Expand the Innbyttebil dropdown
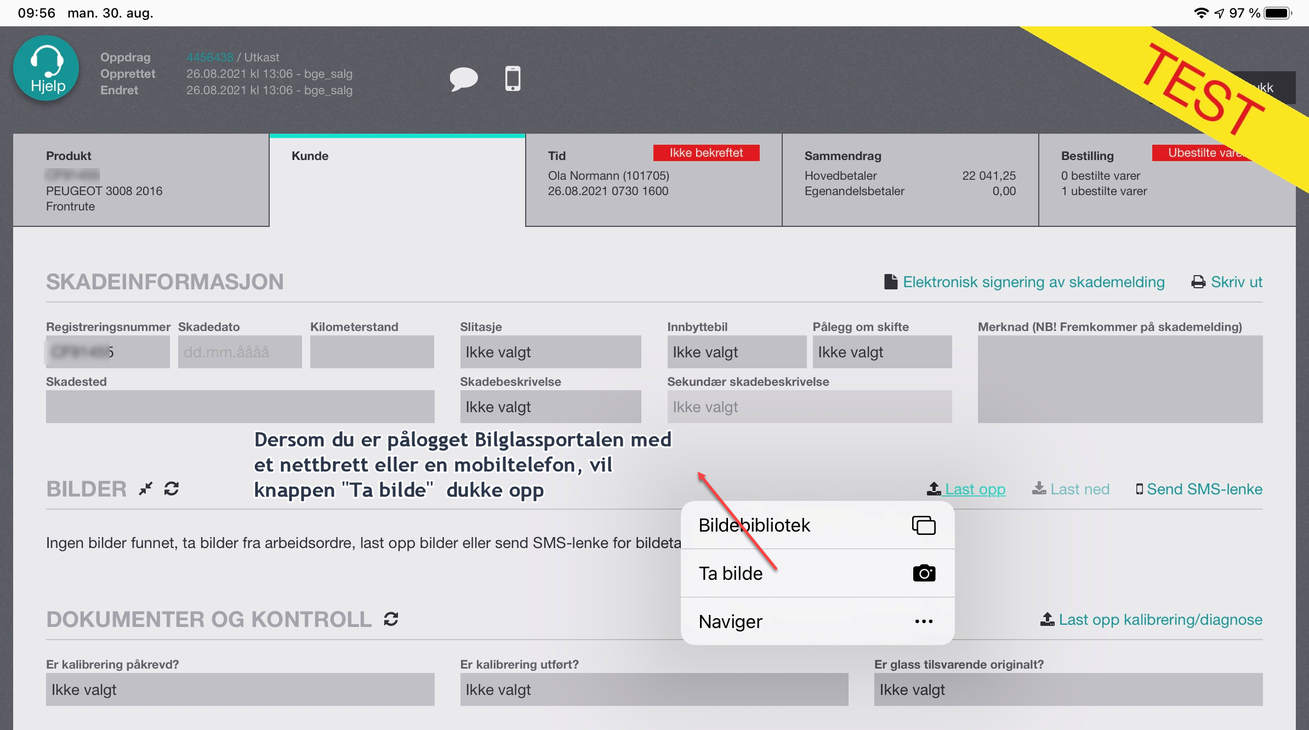Image resolution: width=1309 pixels, height=730 pixels. [x=736, y=352]
